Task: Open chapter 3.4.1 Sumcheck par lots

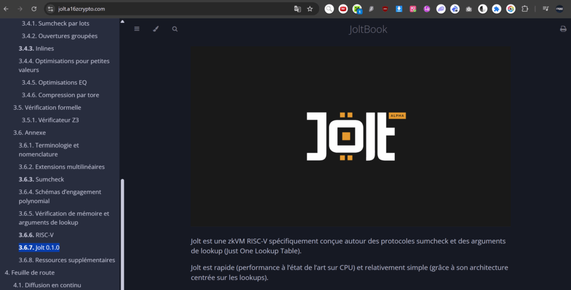Action: click(x=55, y=23)
